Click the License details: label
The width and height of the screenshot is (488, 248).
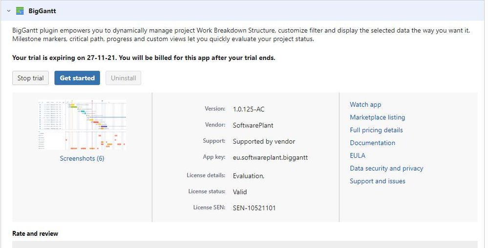[206, 175]
